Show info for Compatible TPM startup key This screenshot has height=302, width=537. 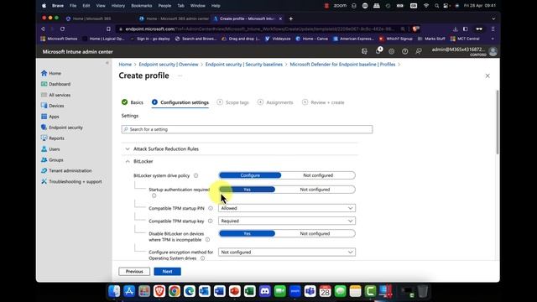pyautogui.click(x=211, y=221)
